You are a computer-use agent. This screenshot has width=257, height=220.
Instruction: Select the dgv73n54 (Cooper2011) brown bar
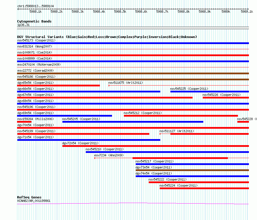point(192,170)
